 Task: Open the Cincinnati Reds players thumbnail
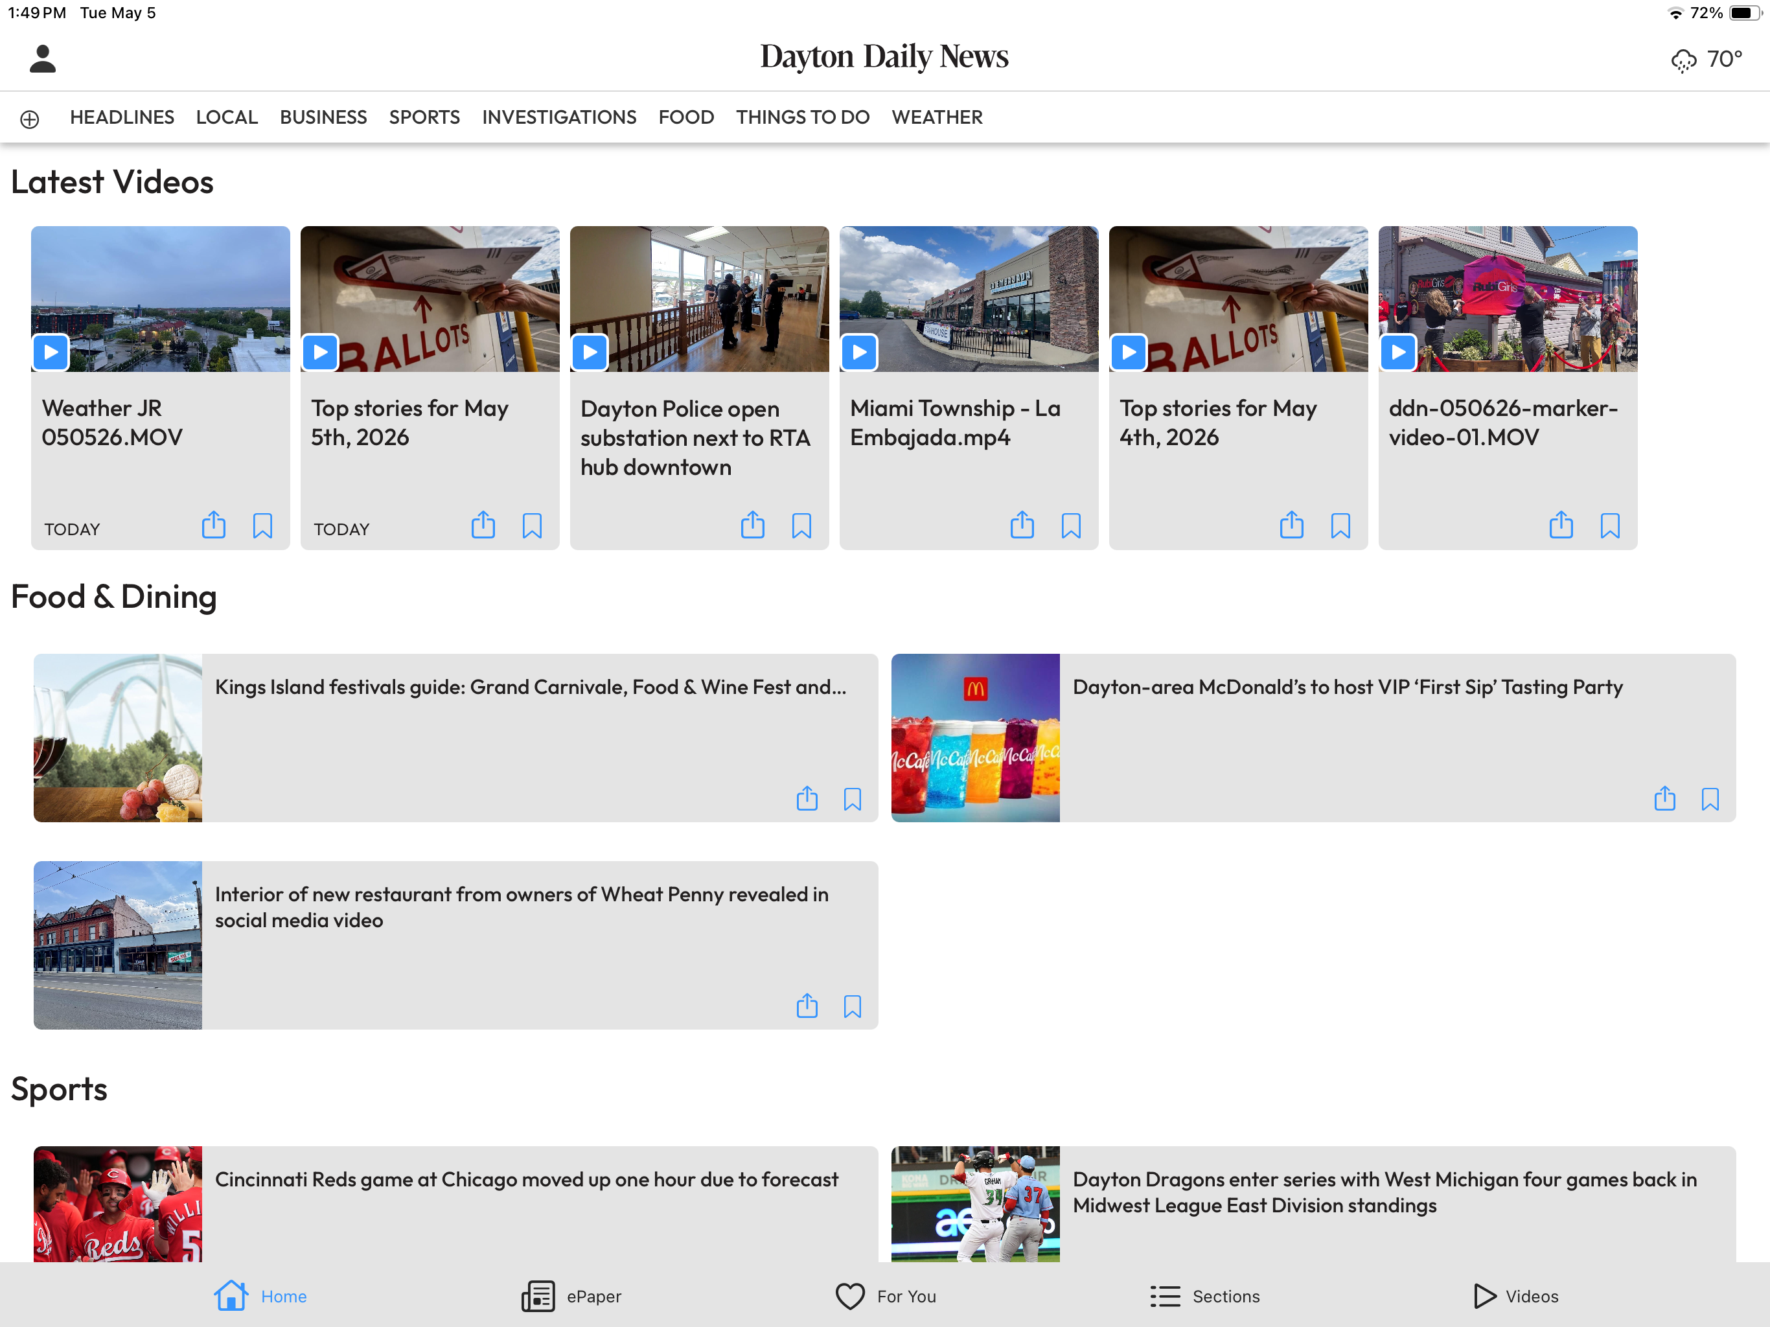(118, 1204)
